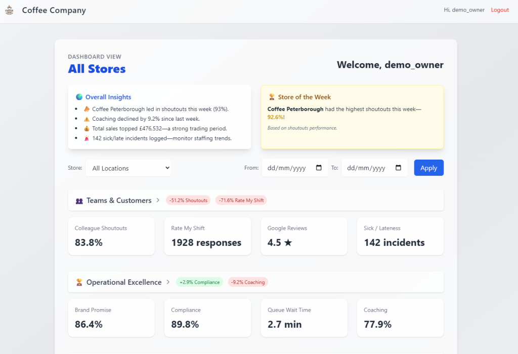518x354 pixels.
Task: Click the warning triangle icon in the coaching insight
Action: coord(87,119)
